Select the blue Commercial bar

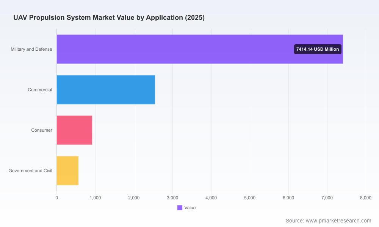tap(106, 90)
